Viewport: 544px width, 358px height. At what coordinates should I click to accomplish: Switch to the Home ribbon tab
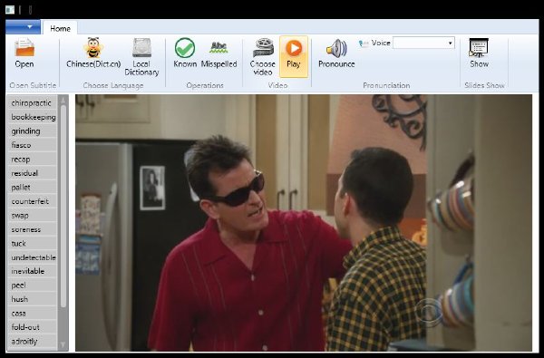[60, 28]
